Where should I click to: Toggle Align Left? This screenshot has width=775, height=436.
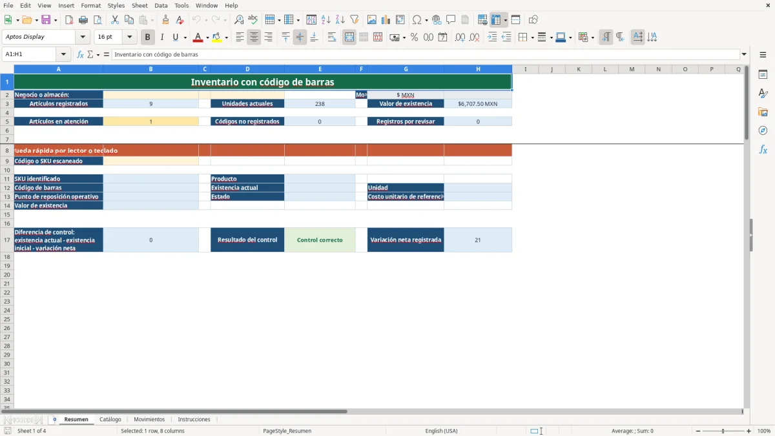coord(240,37)
